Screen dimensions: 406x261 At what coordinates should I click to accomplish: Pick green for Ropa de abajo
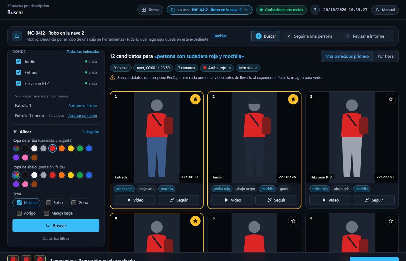click(80, 175)
